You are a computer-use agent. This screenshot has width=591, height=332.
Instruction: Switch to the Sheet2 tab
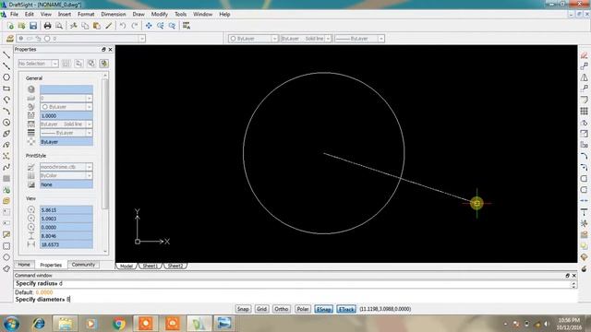175,267
